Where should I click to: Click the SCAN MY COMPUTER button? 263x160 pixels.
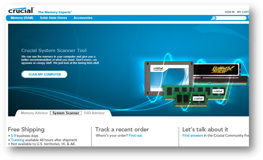[x=44, y=74]
